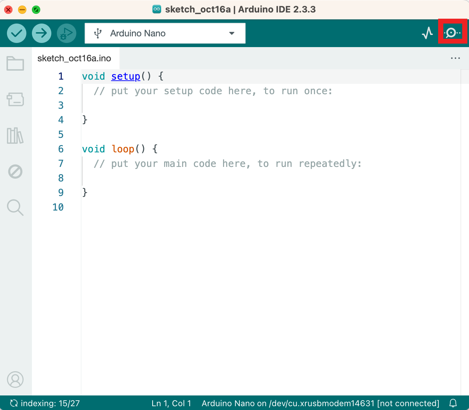This screenshot has height=410, width=469.
Task: Click the Arduino logo in title bar
Action: pyautogui.click(x=157, y=9)
